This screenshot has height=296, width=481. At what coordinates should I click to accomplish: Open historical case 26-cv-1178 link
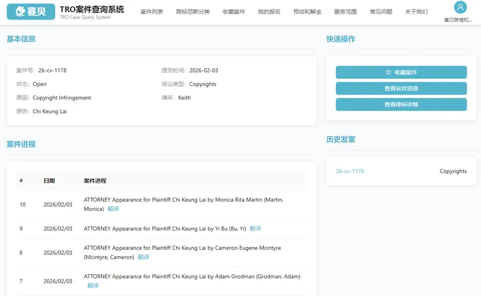click(350, 171)
